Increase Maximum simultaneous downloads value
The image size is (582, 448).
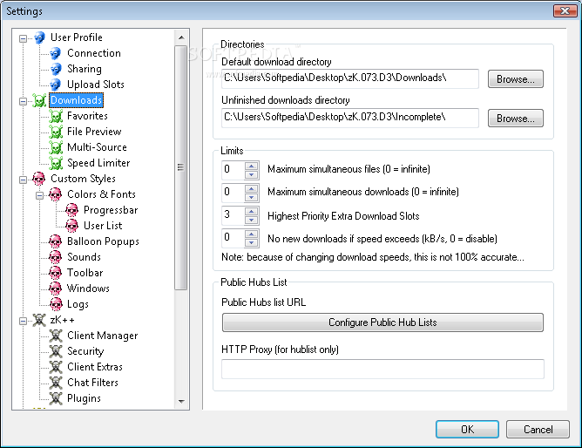coord(252,188)
